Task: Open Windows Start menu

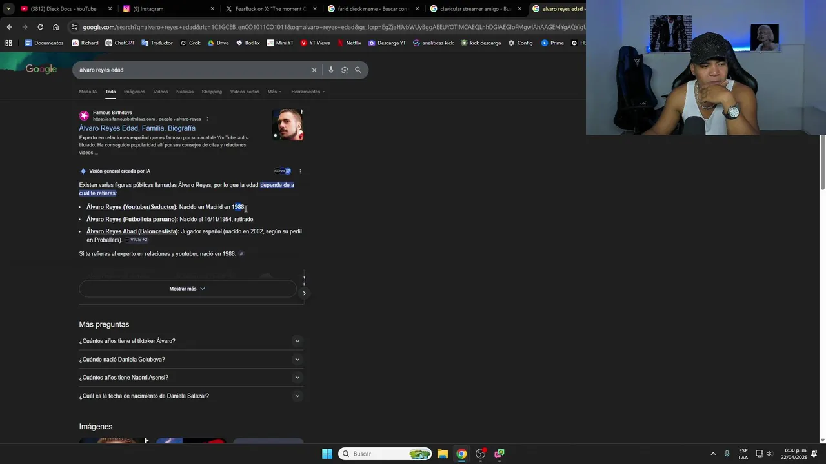Action: coord(327,454)
